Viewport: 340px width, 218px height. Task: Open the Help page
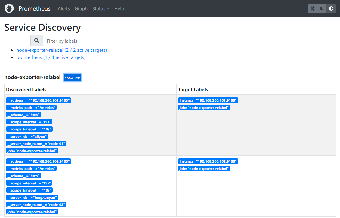[119, 9]
